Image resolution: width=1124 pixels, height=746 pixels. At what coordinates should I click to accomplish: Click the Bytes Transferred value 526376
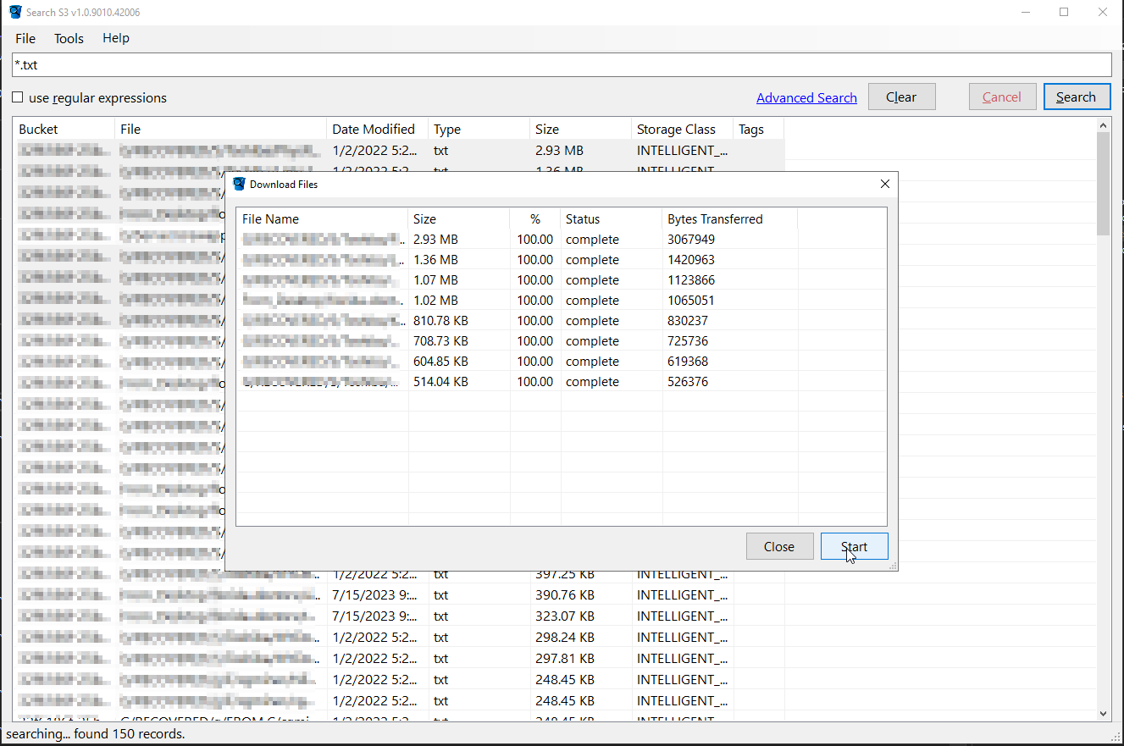[x=688, y=381]
